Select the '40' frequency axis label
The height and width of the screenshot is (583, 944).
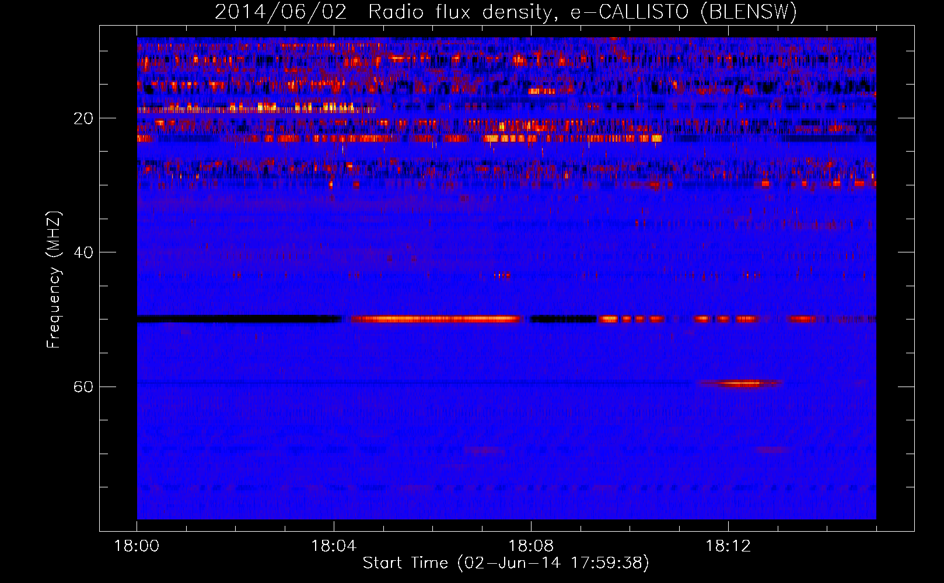point(83,252)
